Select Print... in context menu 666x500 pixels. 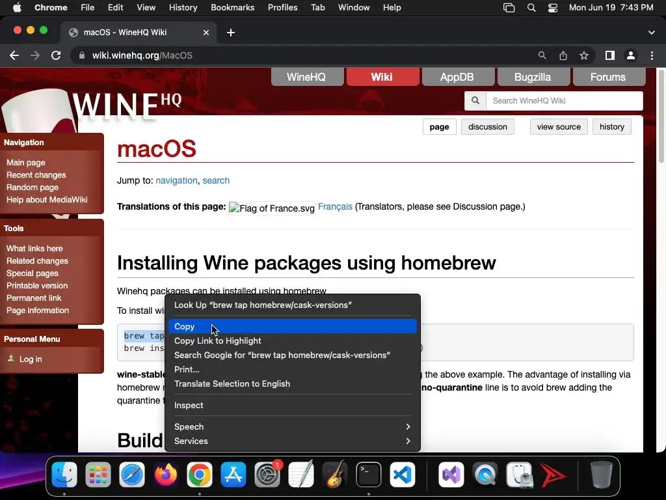click(x=292, y=370)
